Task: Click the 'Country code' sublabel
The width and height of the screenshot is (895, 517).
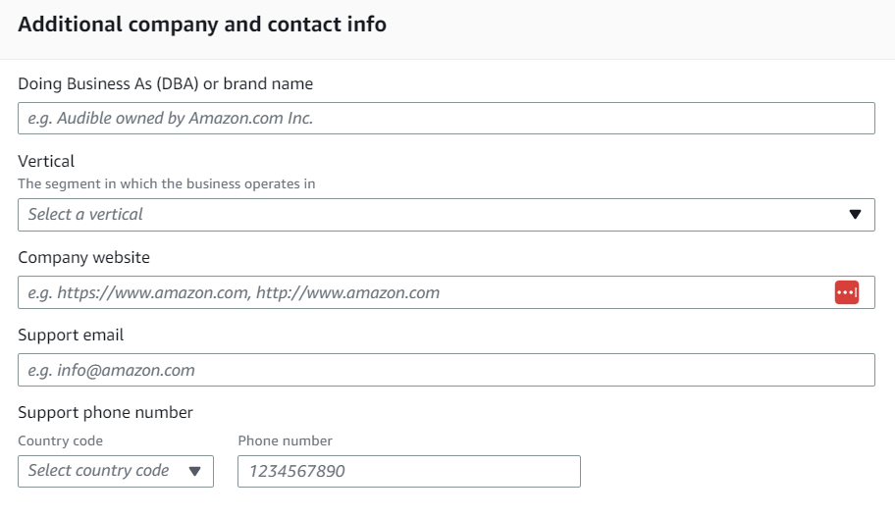Action: coord(60,440)
